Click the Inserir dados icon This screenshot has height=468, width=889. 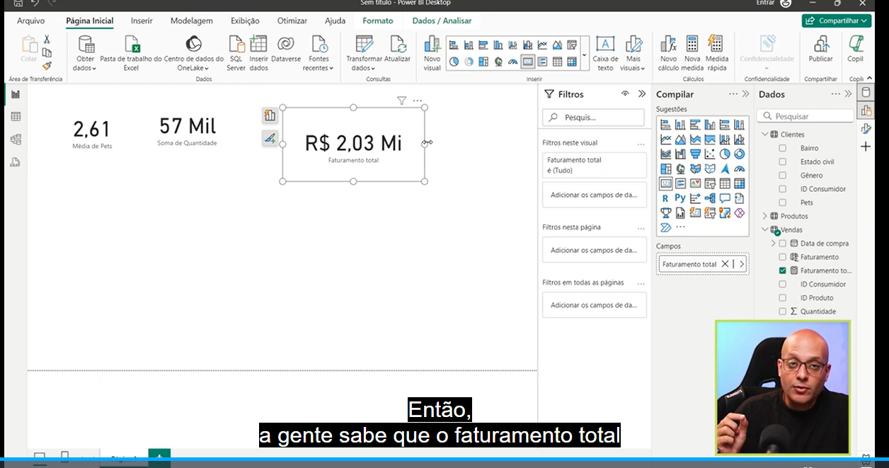pyautogui.click(x=258, y=45)
